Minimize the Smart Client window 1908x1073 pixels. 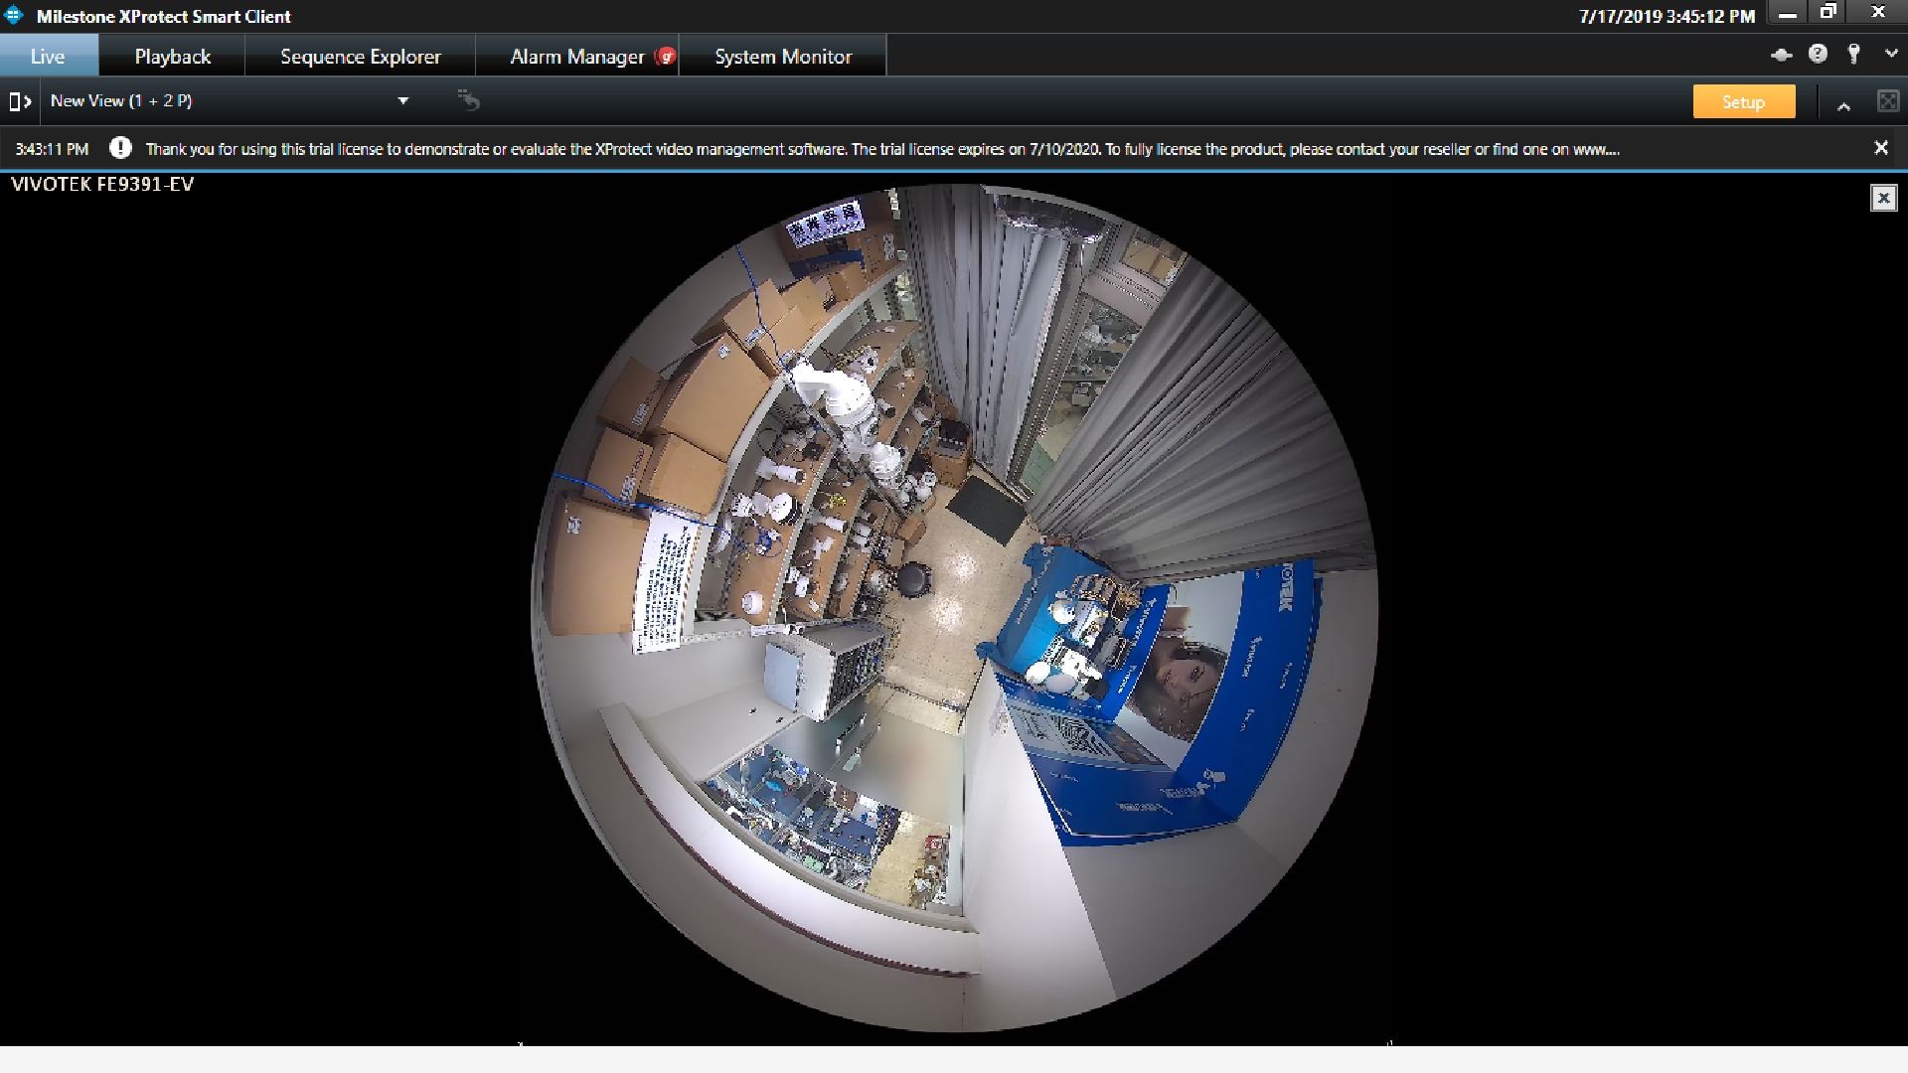[x=1787, y=15]
